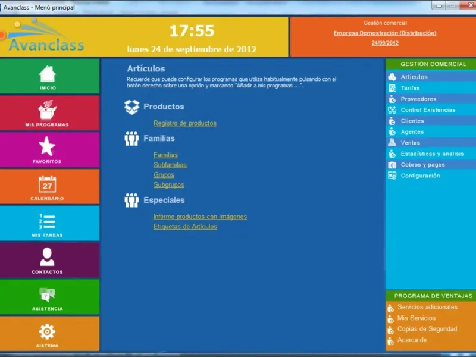Open the Grupos link
The height and width of the screenshot is (357, 476).
(x=164, y=175)
